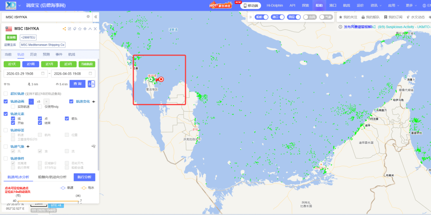Screen dimensions: 431x215
Task: Expand the 应用 dropdown in top bar
Action: (393, 6)
